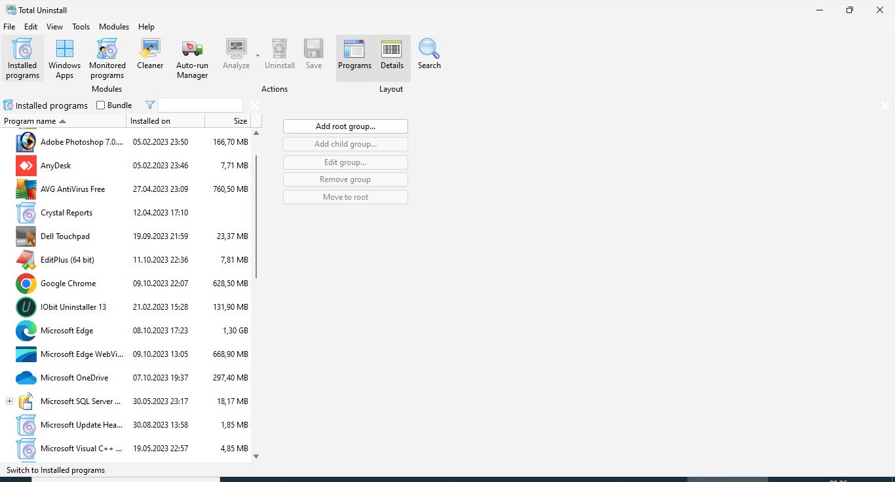Launch the Cleaner tool
The image size is (895, 482).
click(150, 54)
